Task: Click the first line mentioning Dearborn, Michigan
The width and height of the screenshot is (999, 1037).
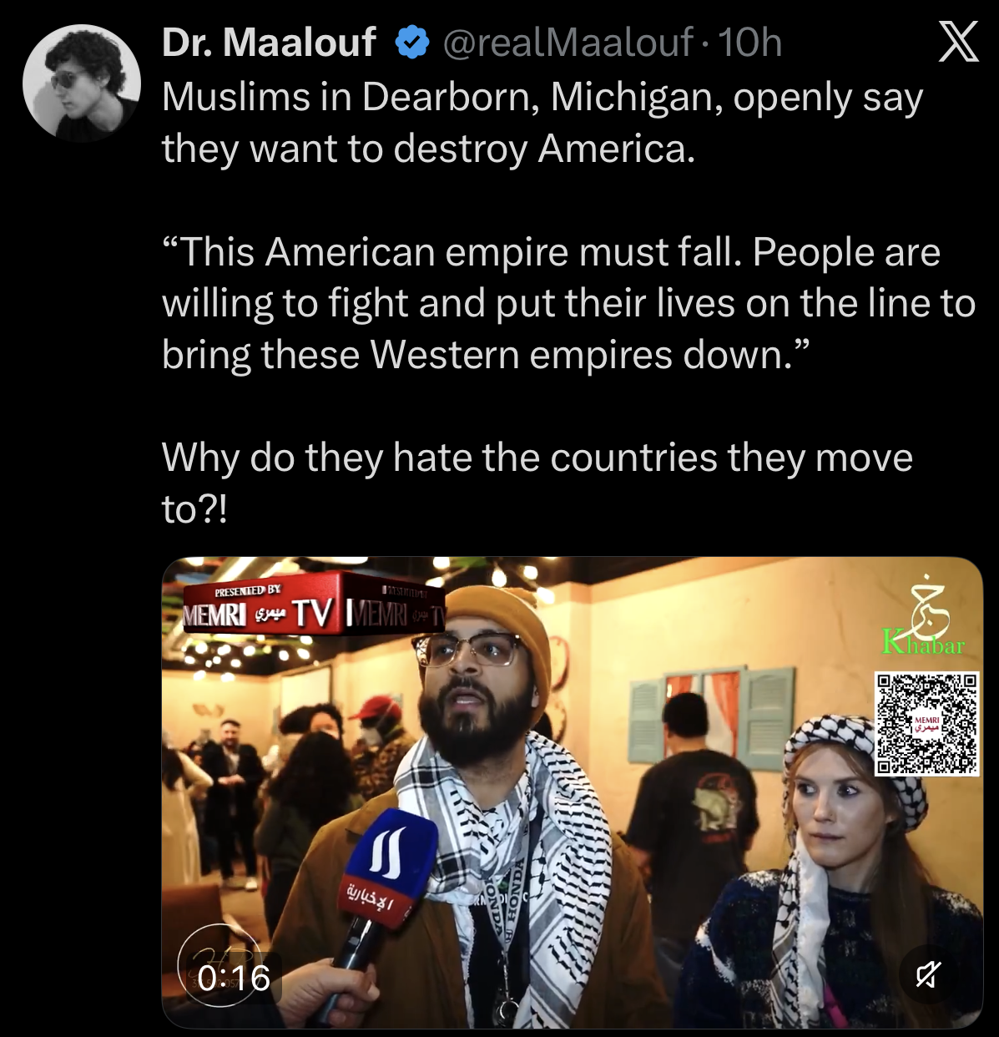Action: [x=542, y=98]
